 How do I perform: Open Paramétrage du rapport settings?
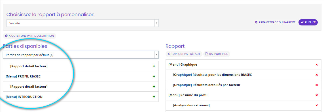pos(275,22)
